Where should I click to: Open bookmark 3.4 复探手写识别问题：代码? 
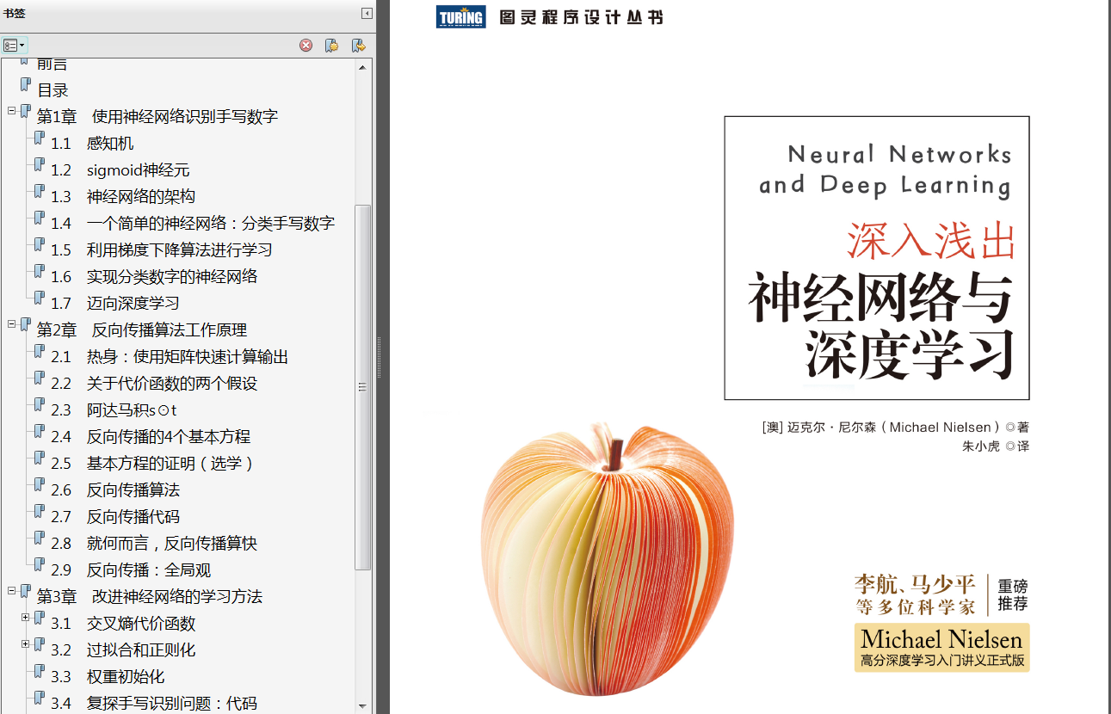(x=154, y=704)
